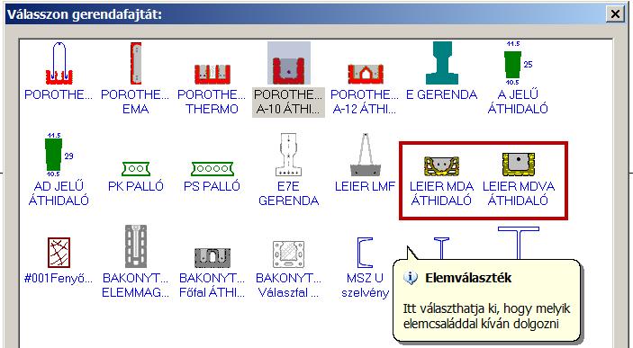This screenshot has width=633, height=348.
Task: Pick the A JELŰ ÁTHIDALÓ lintel
Action: [x=518, y=78]
